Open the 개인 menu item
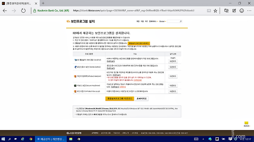Image resolution: width=254 pixels, height=142 pixels. point(138,21)
